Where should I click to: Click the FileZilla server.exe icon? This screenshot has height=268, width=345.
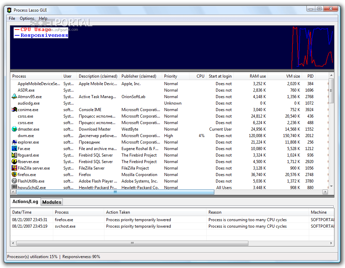click(14, 168)
